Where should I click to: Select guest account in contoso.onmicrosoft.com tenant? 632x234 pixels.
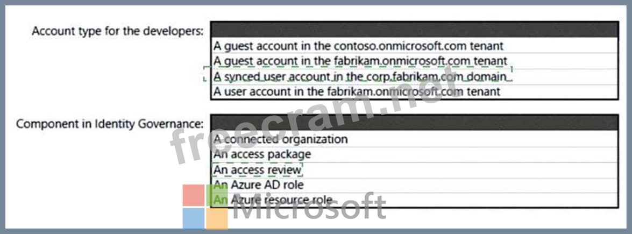point(358,46)
